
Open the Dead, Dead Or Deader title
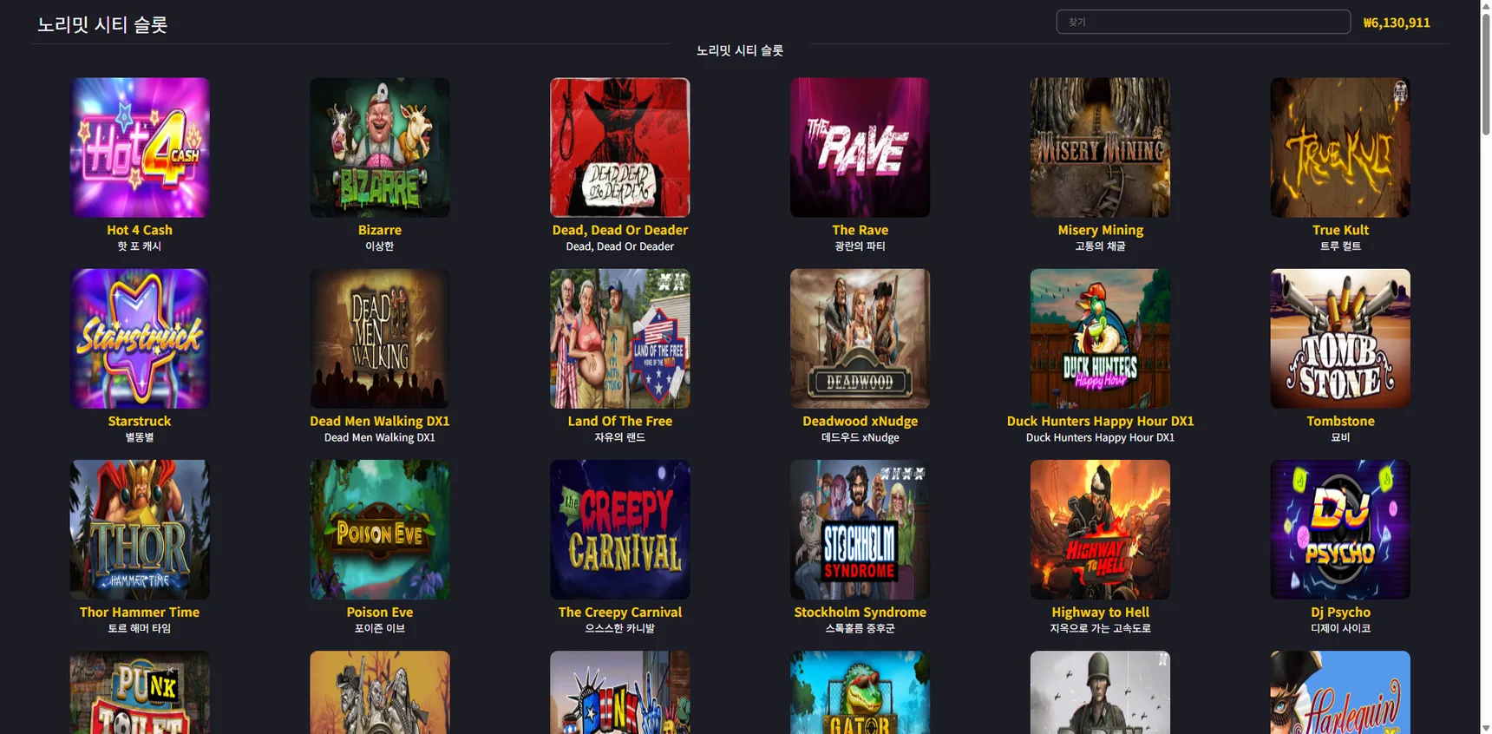click(620, 230)
